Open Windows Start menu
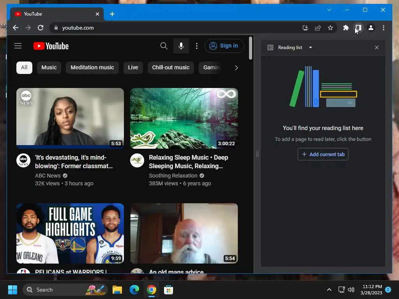This screenshot has width=399, height=299. coord(12,290)
